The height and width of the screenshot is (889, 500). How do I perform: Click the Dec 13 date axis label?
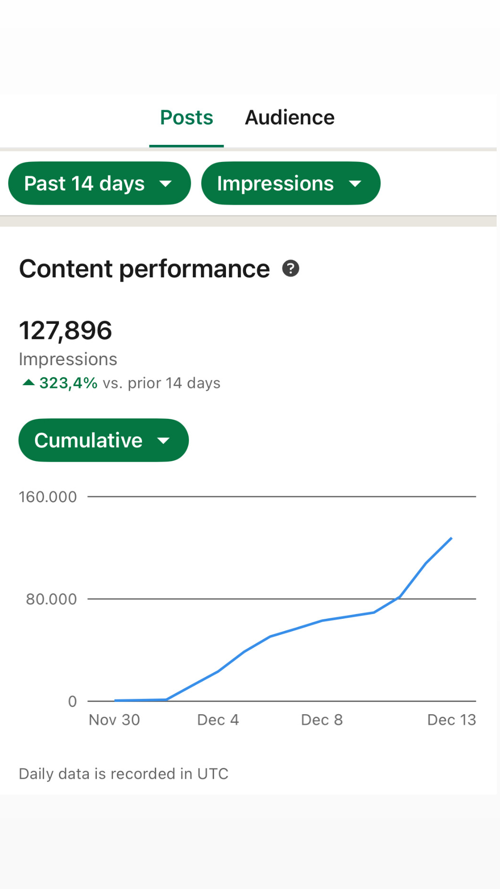coord(452,720)
